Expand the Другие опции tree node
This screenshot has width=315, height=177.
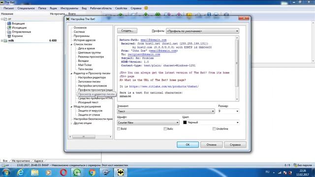(71, 123)
